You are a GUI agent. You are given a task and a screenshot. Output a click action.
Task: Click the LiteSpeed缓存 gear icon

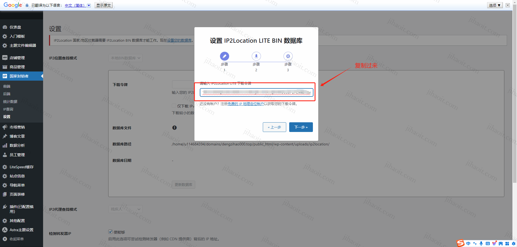(x=5, y=167)
